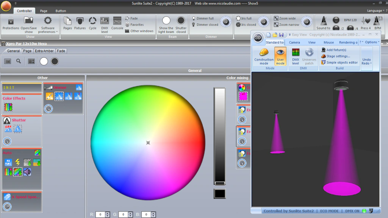Switch to the Button ribbon tab
The height and width of the screenshot is (218, 388).
61,11
